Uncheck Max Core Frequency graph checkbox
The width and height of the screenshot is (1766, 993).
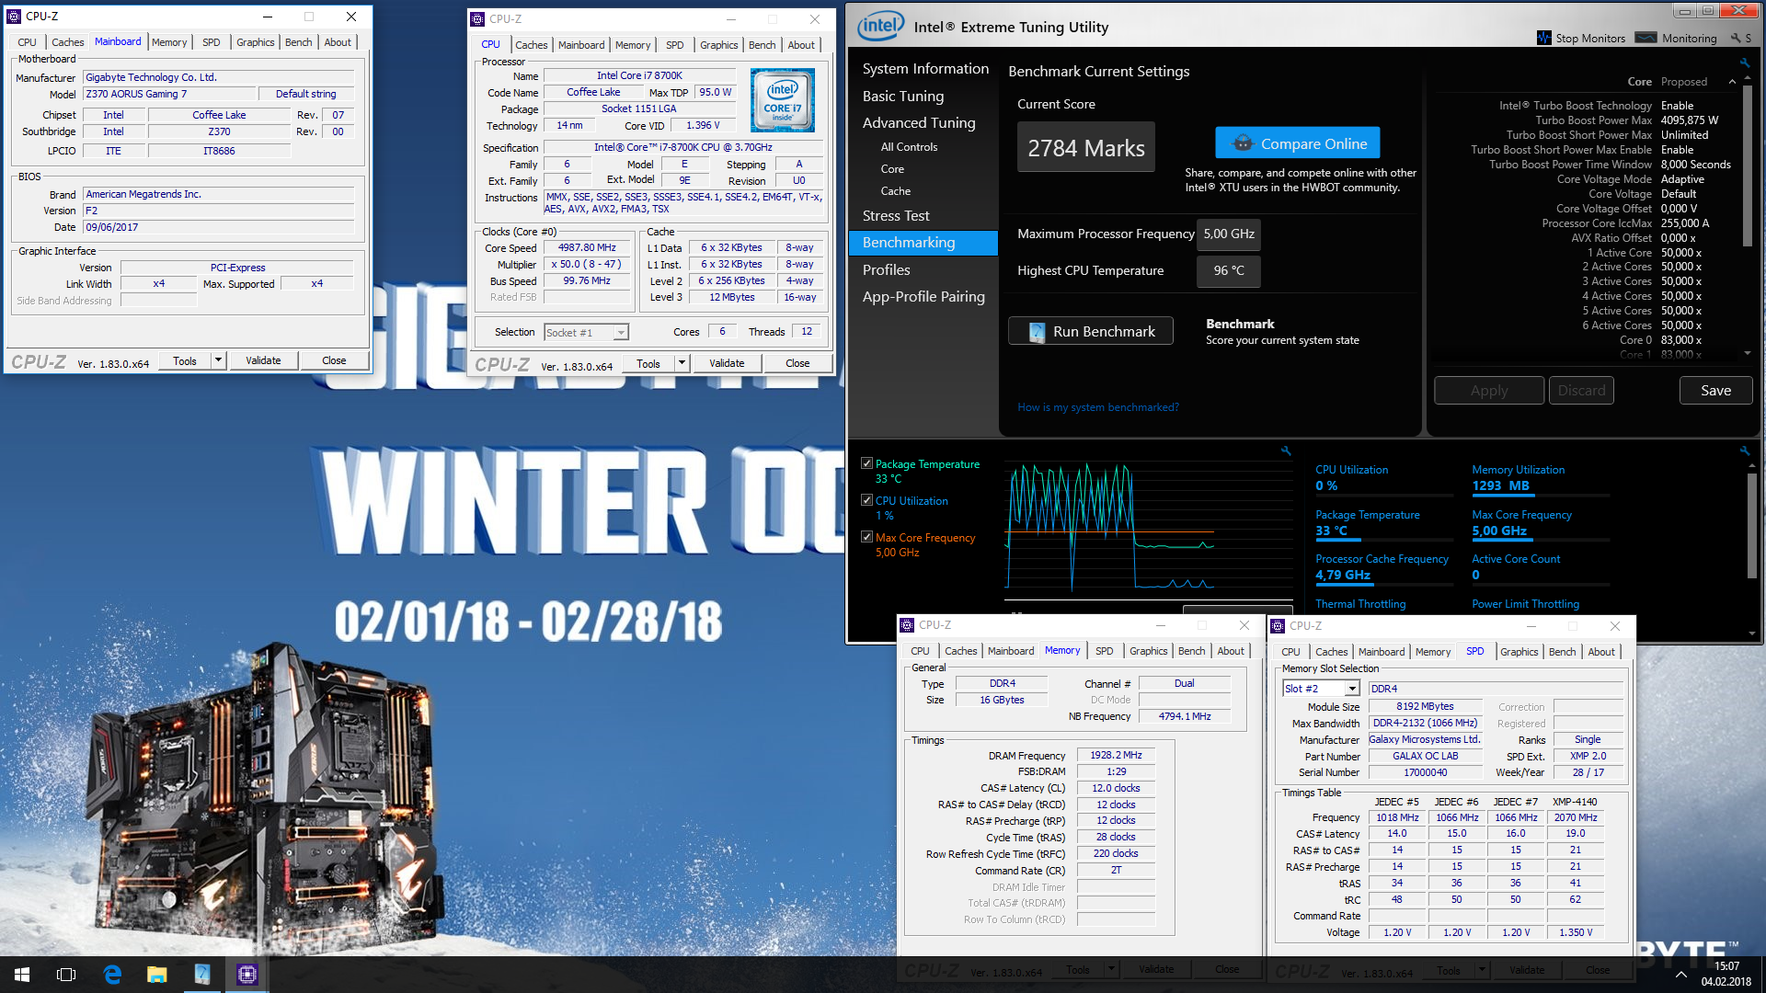tap(866, 537)
